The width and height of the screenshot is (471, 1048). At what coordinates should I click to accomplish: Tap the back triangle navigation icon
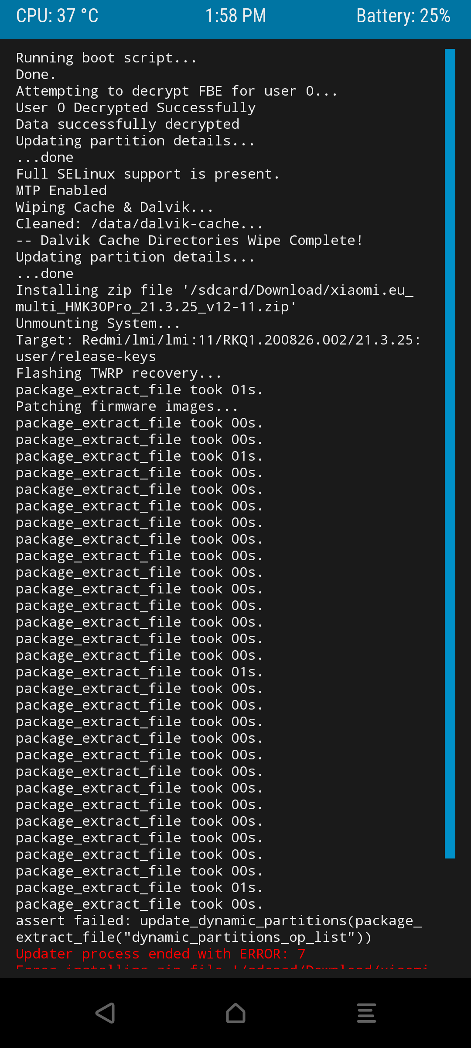[105, 1013]
